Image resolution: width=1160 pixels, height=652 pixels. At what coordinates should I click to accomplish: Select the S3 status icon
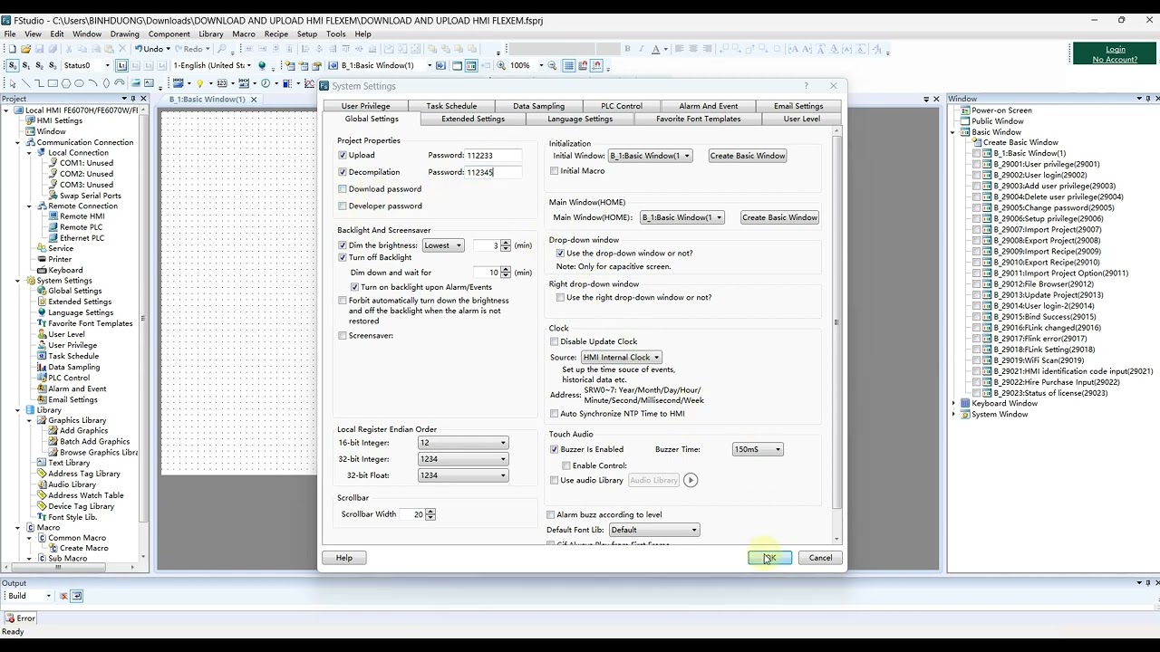(x=53, y=65)
